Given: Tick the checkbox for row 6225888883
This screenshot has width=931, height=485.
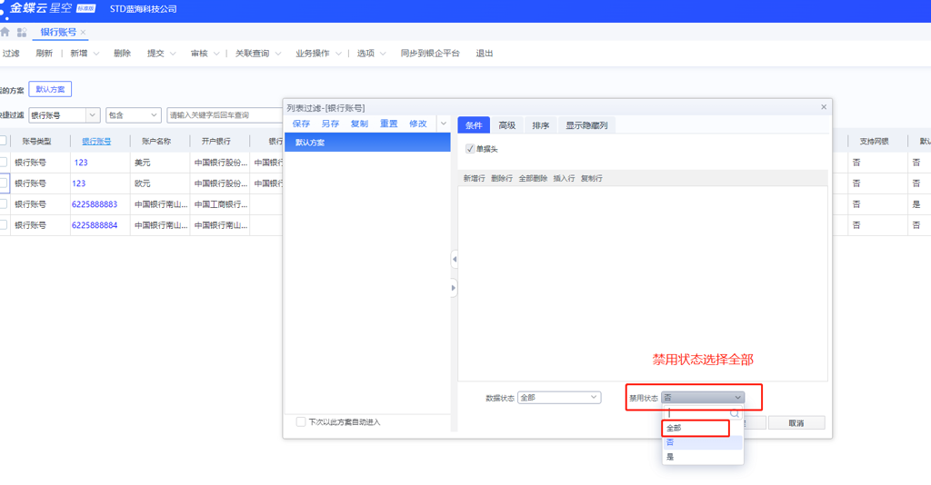Looking at the screenshot, I should click(3, 203).
